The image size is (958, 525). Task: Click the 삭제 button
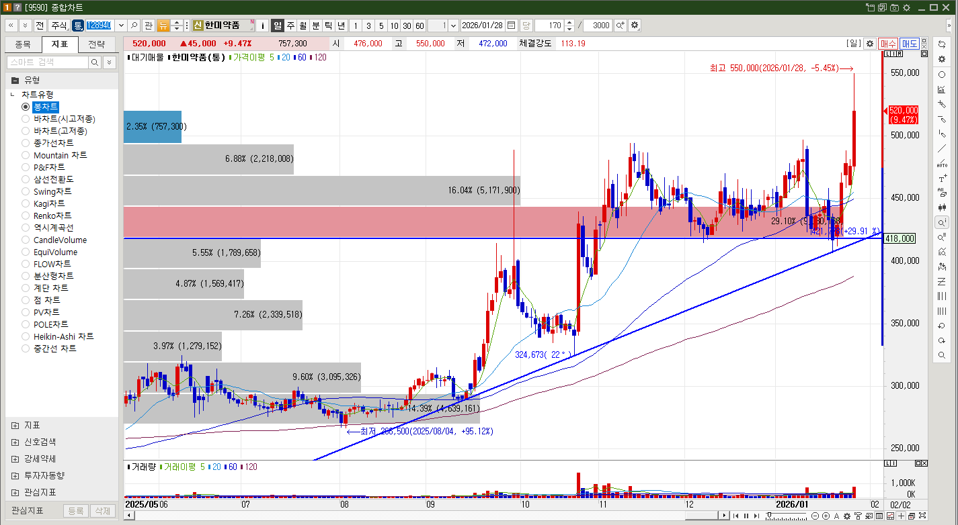click(x=102, y=511)
